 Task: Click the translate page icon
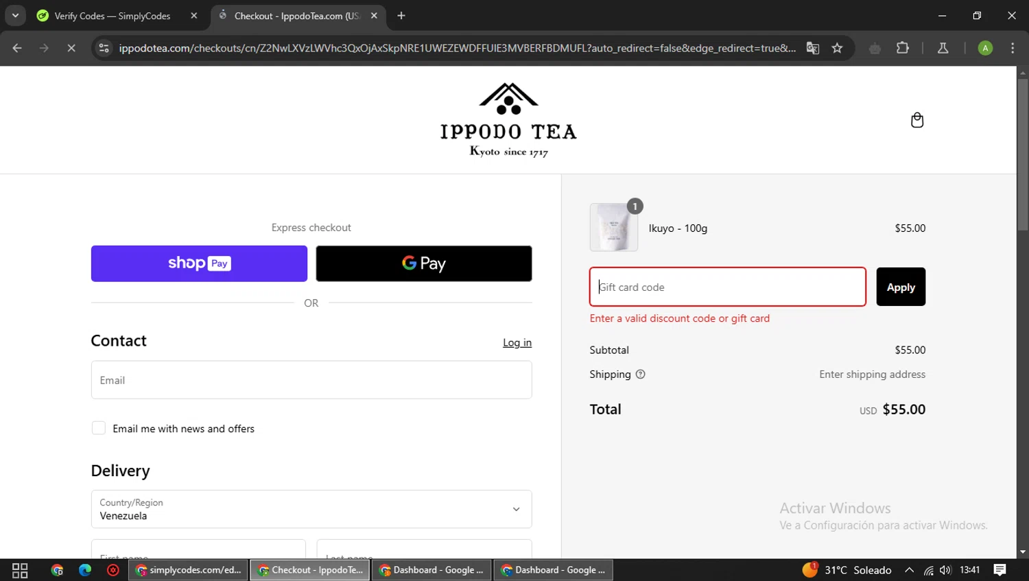coord(812,48)
